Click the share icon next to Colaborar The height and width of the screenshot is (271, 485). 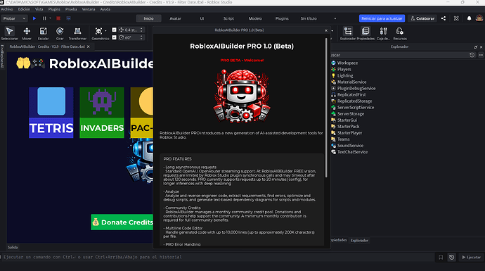(444, 18)
